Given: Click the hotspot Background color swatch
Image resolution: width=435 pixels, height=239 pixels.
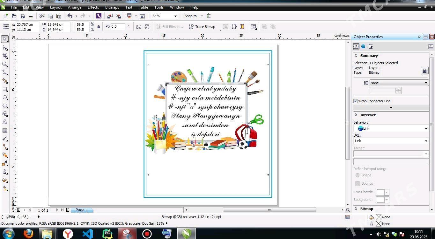Looking at the screenshot, I should [x=380, y=200].
